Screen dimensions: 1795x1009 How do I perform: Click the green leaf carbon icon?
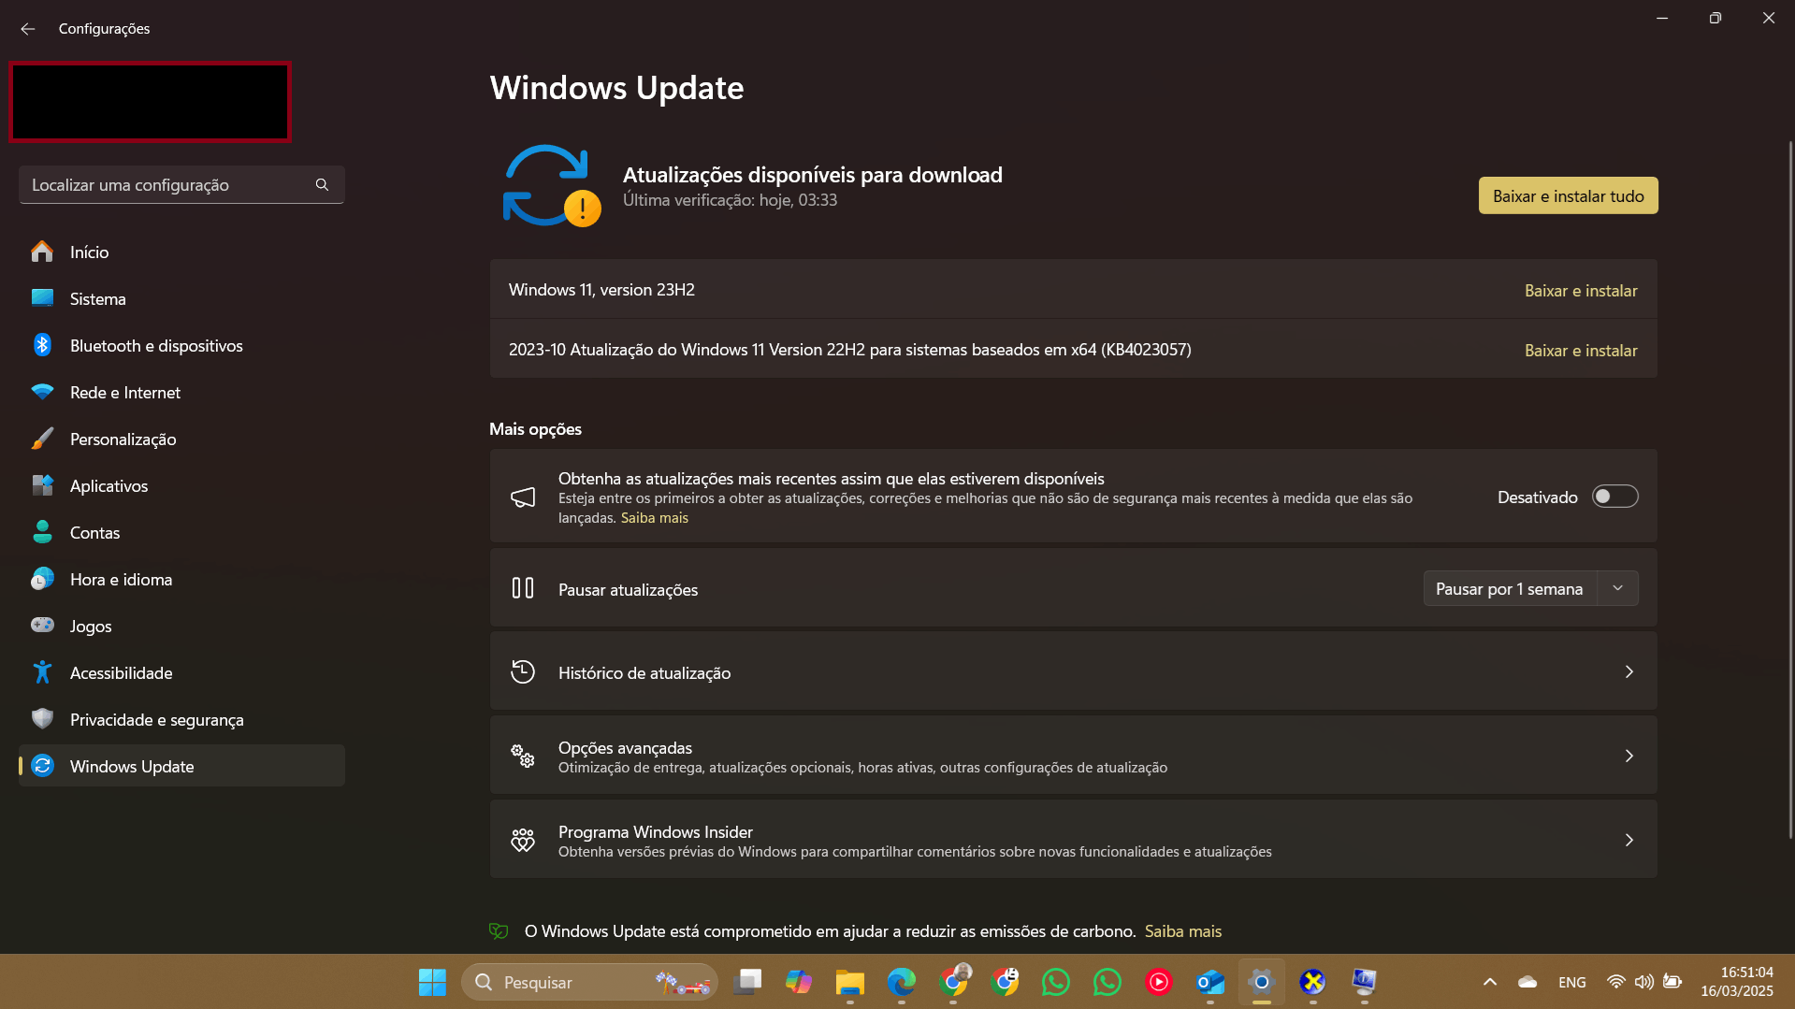click(499, 931)
